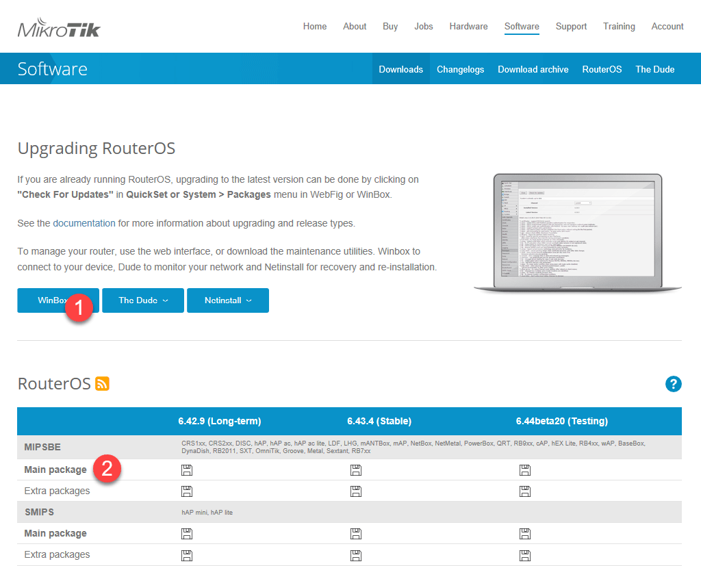
Task: Download MIPSBE Extra packages 6.42.9 Long-term
Action: click(x=186, y=491)
